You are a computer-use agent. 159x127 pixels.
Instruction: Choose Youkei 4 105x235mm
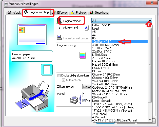tap(120, 81)
